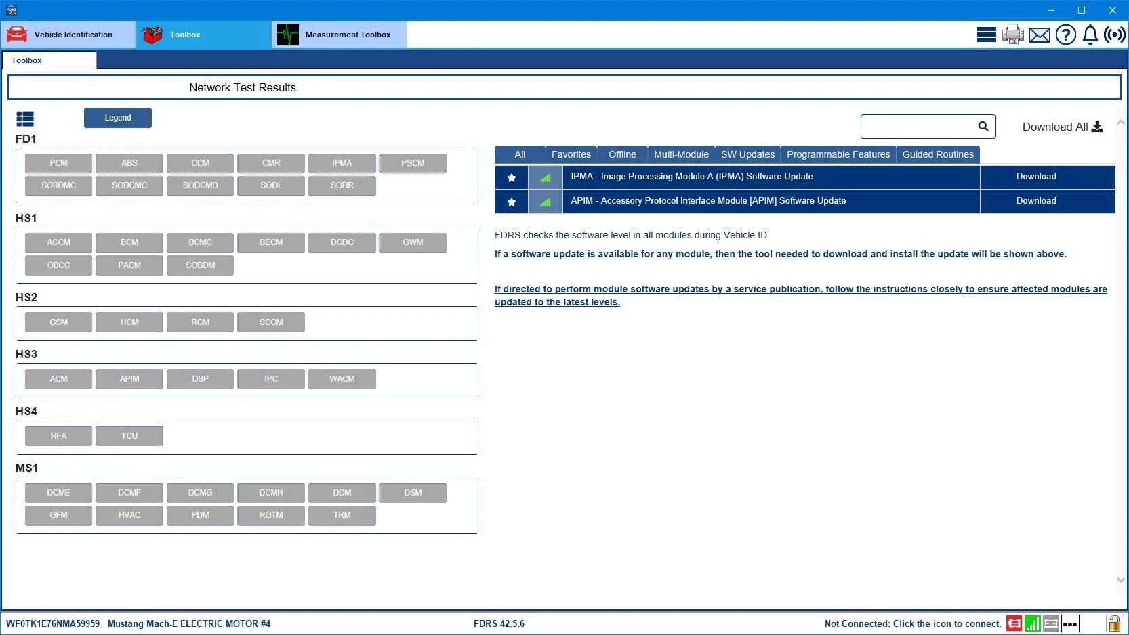This screenshot has height=635, width=1129.
Task: Click the red car Vehicle Identification icon
Action: (17, 35)
